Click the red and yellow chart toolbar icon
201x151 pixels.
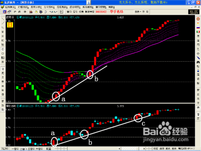[x=31, y=12]
